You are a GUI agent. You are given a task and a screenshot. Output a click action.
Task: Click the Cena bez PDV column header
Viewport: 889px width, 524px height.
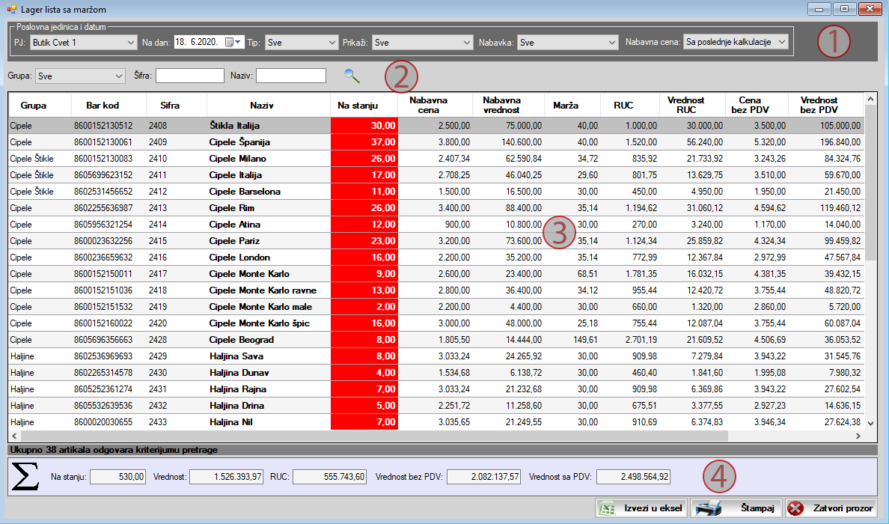click(757, 106)
